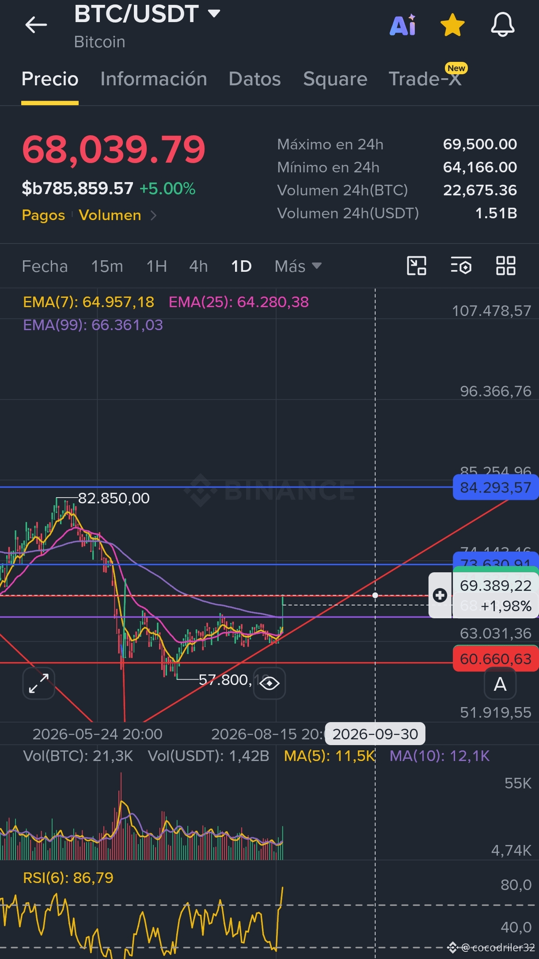
Task: Click the 82.850,00 high price marker
Action: point(114,499)
